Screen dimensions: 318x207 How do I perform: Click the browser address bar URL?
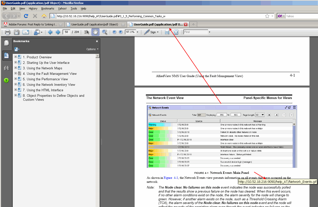point(160,16)
